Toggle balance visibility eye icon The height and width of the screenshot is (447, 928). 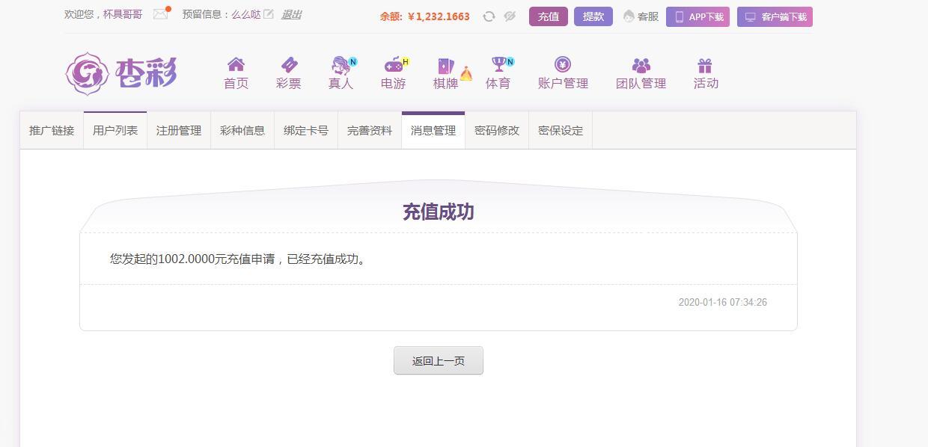510,16
